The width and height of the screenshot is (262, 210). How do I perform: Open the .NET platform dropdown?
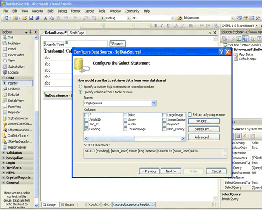(x=173, y=18)
